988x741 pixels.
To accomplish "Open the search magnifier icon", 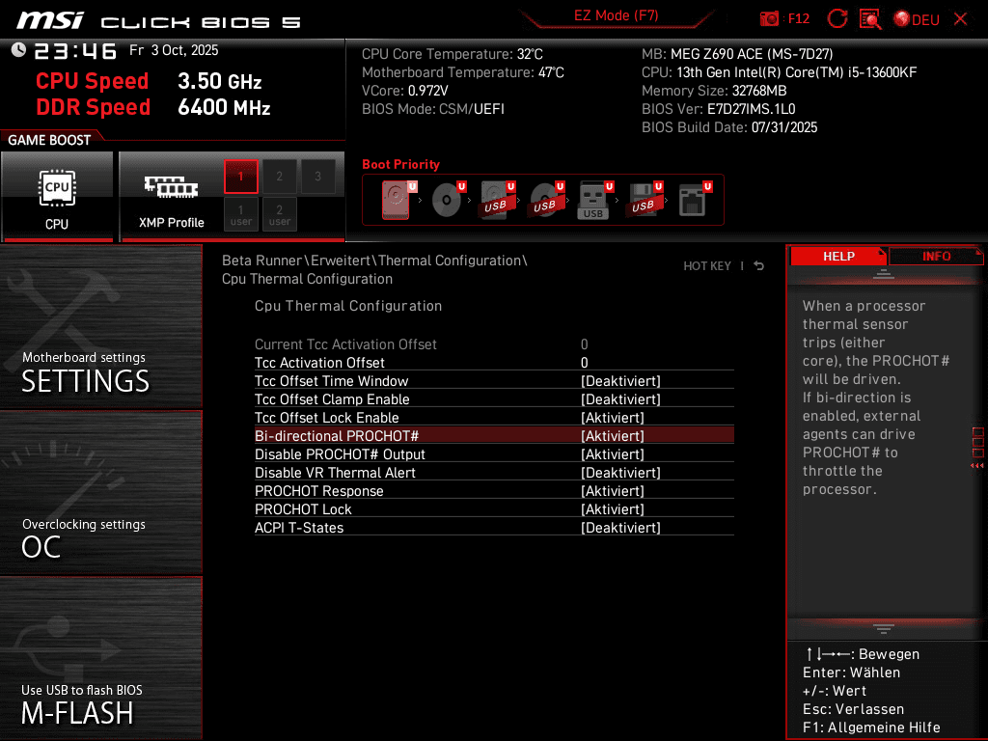I will pos(870,19).
